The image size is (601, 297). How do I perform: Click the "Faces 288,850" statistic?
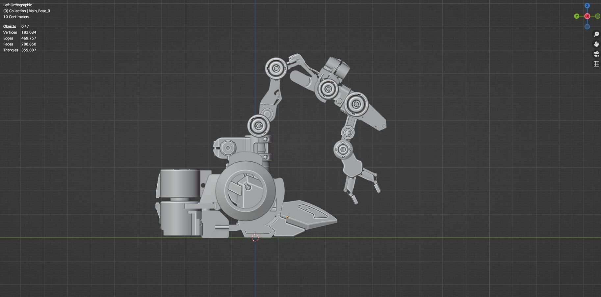(x=20, y=44)
